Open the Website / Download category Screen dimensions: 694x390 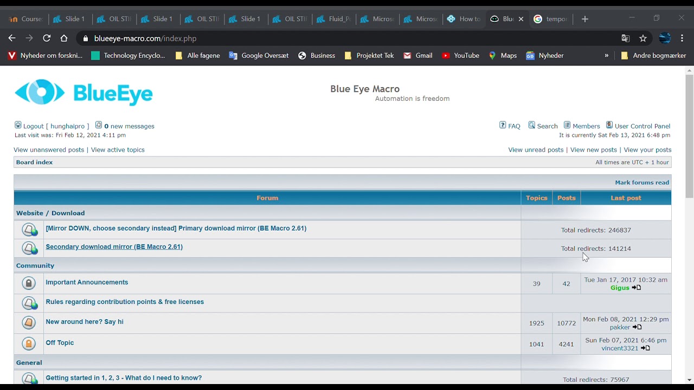click(50, 213)
